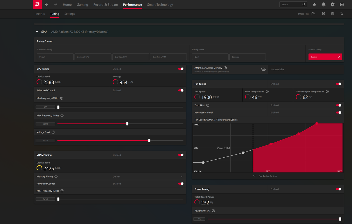Disable the Fan Tuning toggle

339,84
